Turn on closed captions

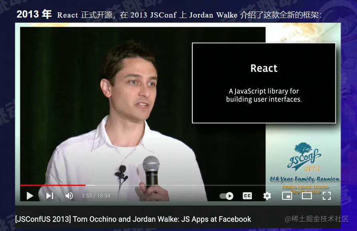pyautogui.click(x=247, y=196)
